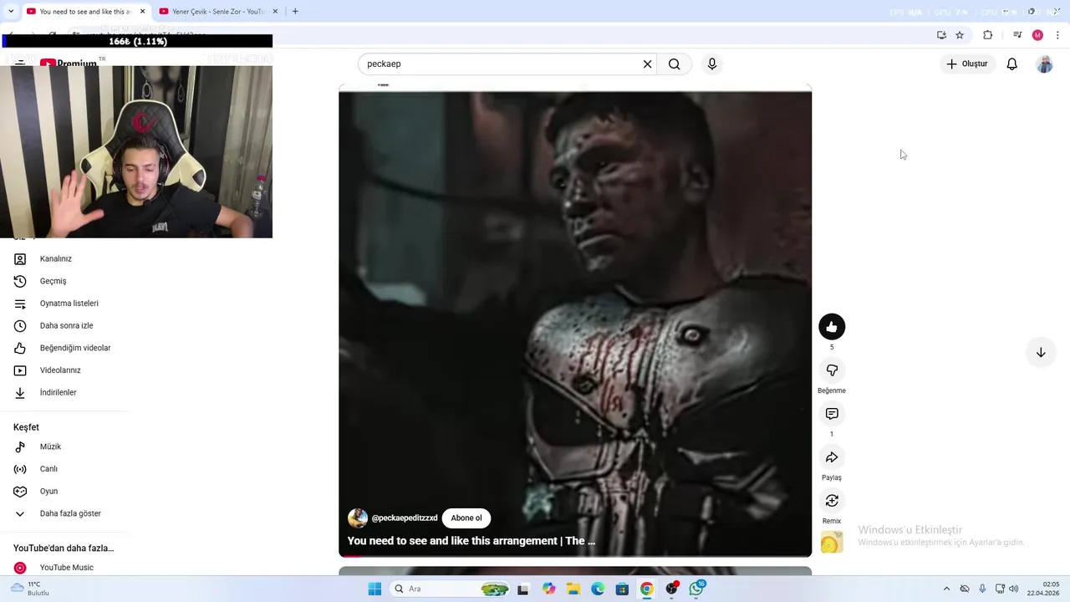
Task: Launch Copilot from the taskbar
Action: [x=548, y=589]
